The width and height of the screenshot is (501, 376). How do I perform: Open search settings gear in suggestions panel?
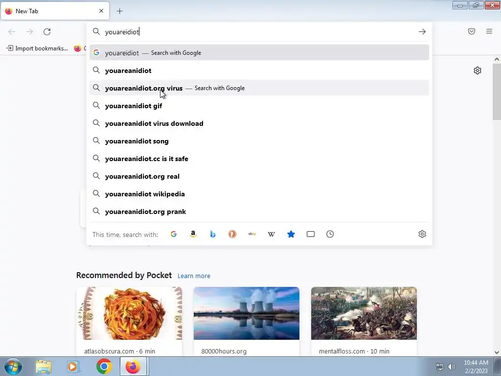point(422,234)
